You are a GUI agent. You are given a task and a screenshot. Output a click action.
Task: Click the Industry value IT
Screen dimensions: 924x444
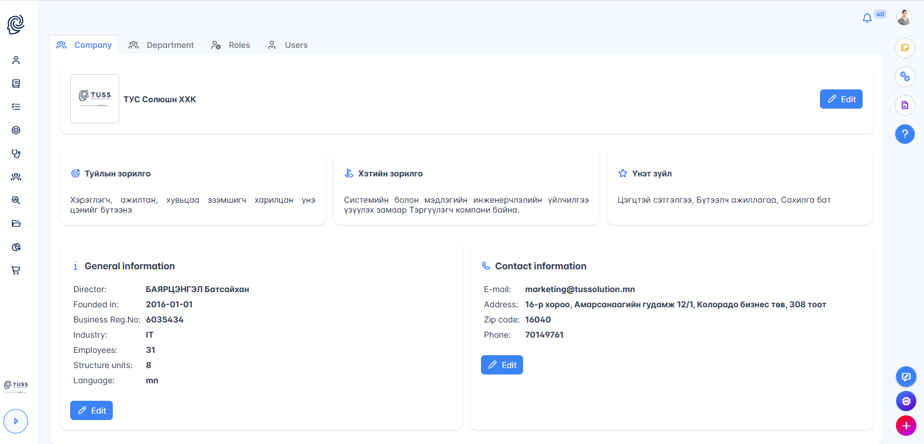tap(150, 335)
